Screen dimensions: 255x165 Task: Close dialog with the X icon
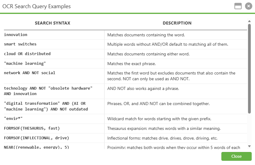point(249,6)
